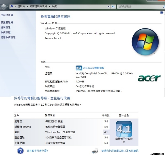Select 控制台 breadcrumb in address bar
This screenshot has width=165, height=156.
[x=21, y=6]
